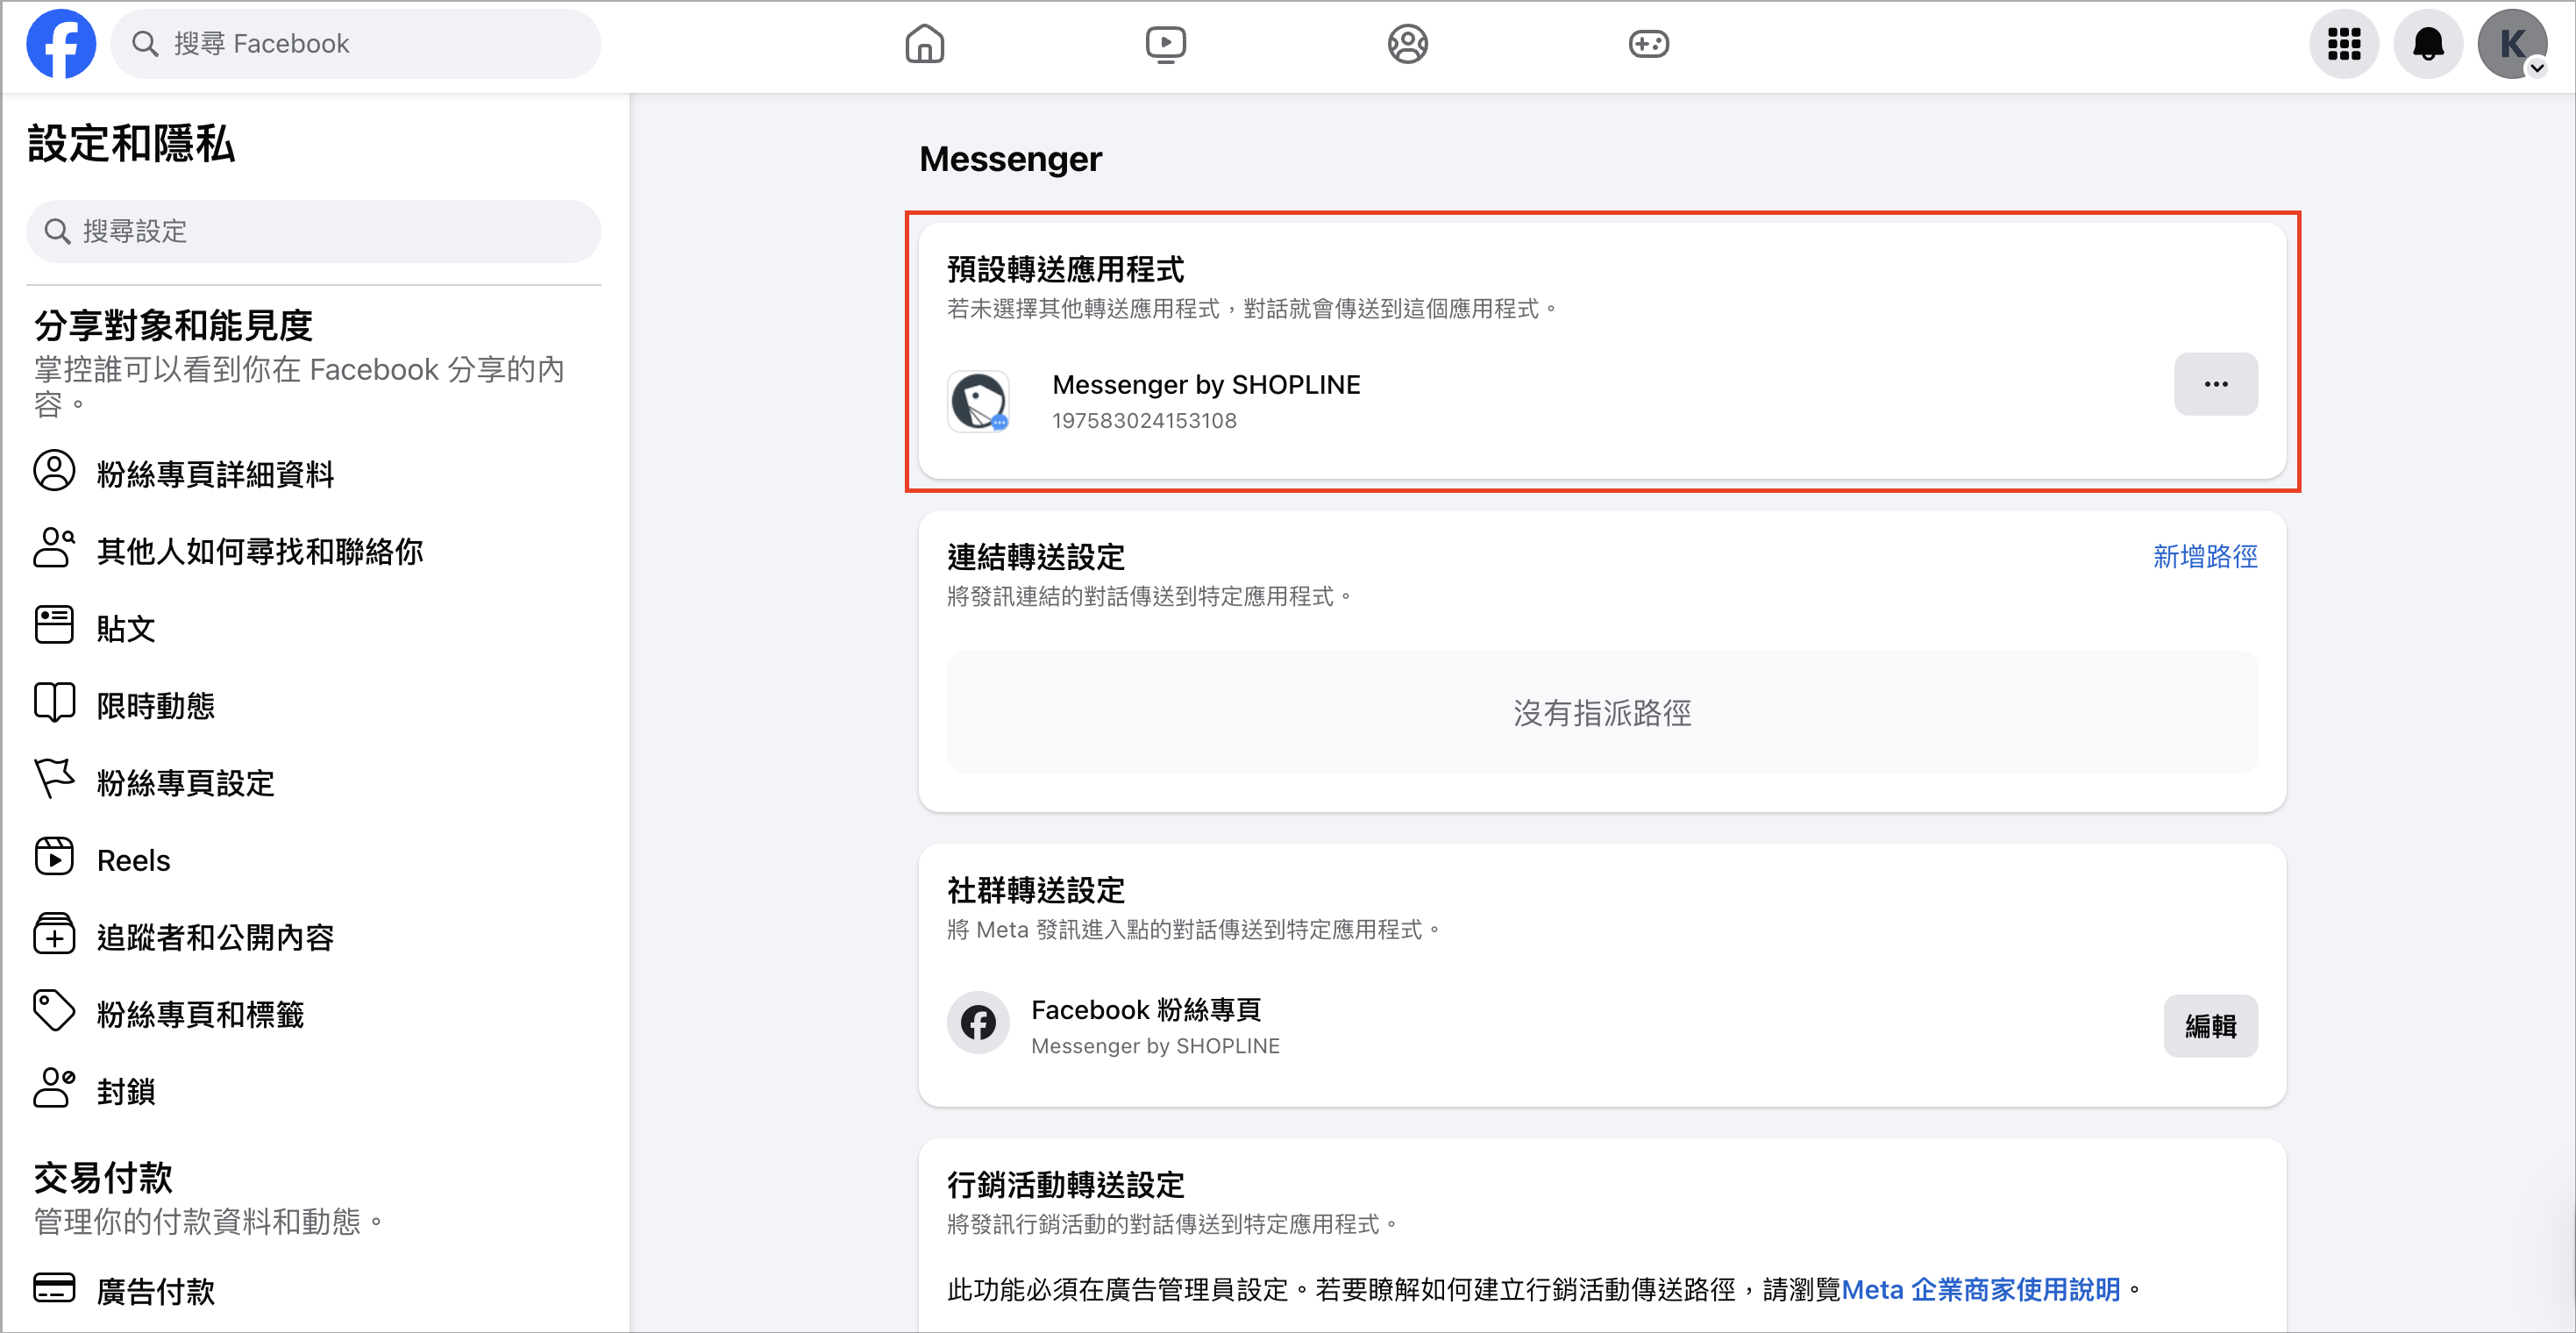
Task: Click the '連結轉送設定' card heading
Action: pos(1036,557)
